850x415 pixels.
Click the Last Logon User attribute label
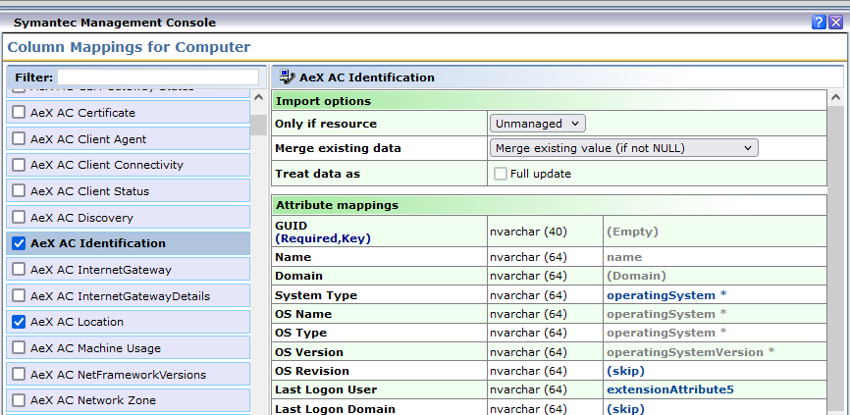click(x=326, y=390)
